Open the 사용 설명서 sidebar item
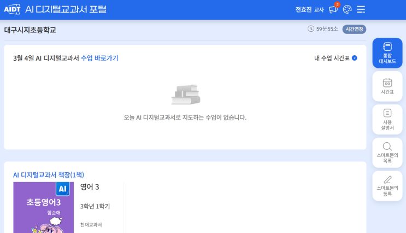The image size is (406, 233). tap(387, 119)
